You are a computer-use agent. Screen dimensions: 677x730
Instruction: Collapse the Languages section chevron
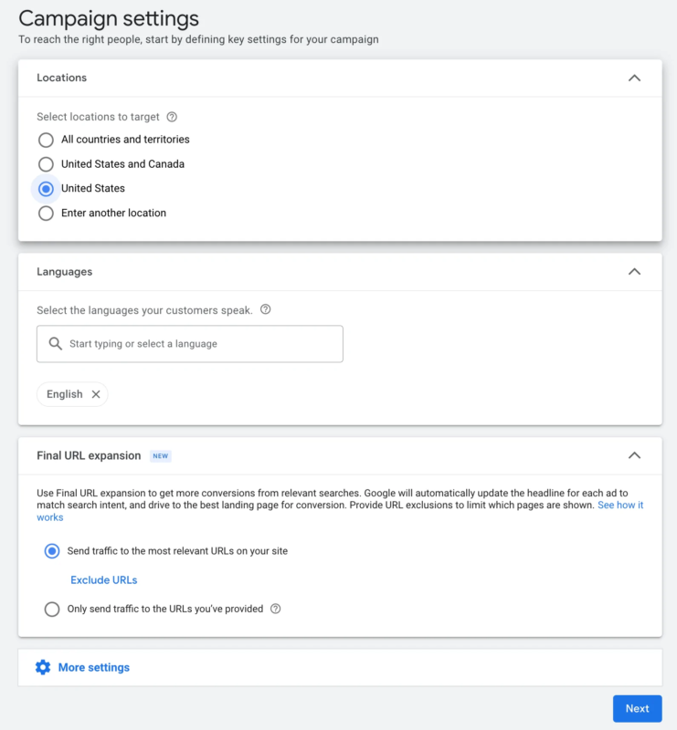[634, 271]
